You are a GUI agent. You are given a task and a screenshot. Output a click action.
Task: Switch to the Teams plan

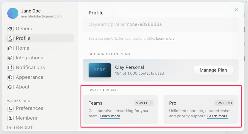tap(144, 103)
